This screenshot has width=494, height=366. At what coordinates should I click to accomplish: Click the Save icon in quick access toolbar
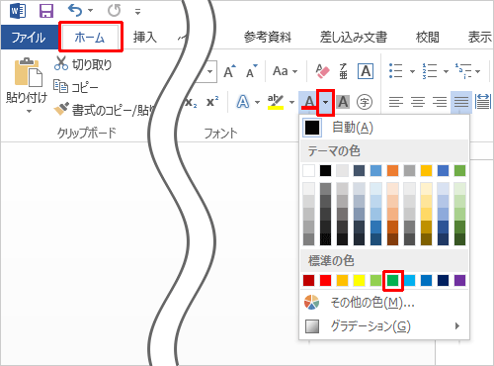46,11
